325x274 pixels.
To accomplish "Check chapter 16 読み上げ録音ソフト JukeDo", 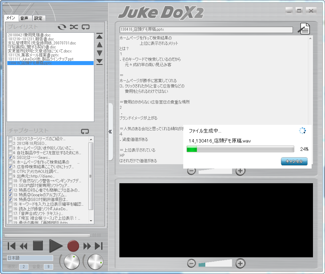I will tap(10, 209).
